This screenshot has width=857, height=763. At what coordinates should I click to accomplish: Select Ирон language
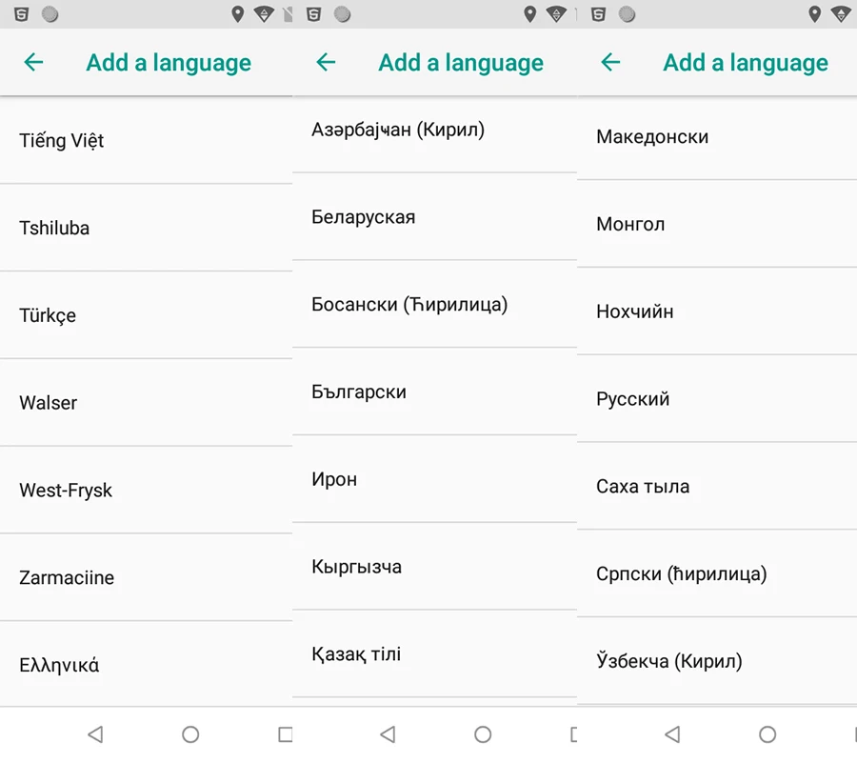(434, 479)
